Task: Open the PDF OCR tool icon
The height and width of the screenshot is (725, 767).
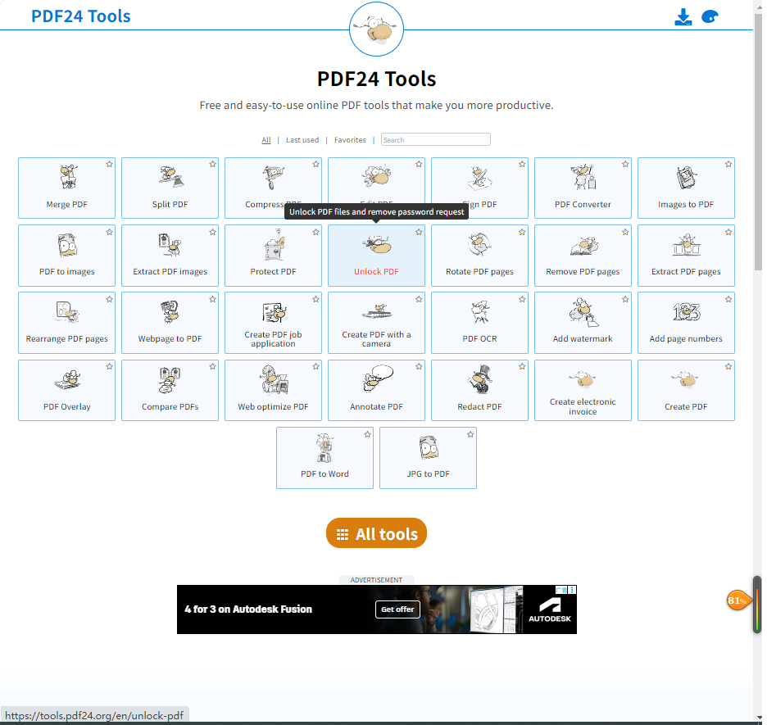Action: 479,313
